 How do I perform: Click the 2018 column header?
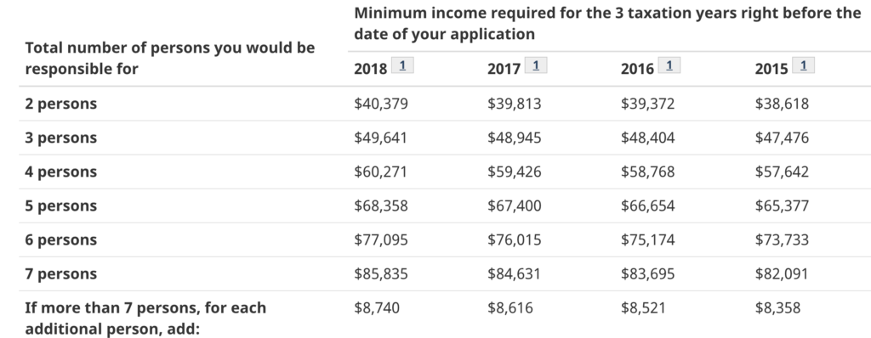pyautogui.click(x=371, y=69)
